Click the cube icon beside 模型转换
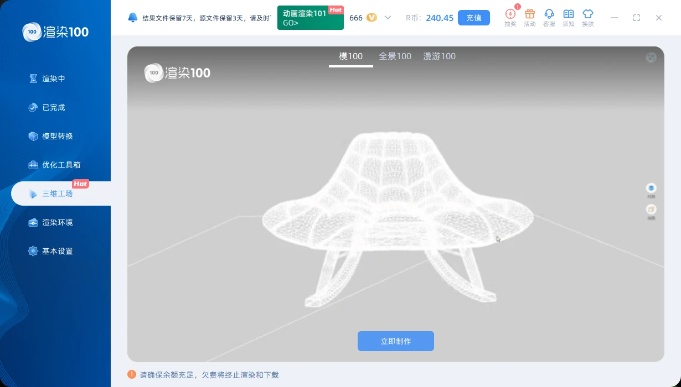 [x=33, y=136]
